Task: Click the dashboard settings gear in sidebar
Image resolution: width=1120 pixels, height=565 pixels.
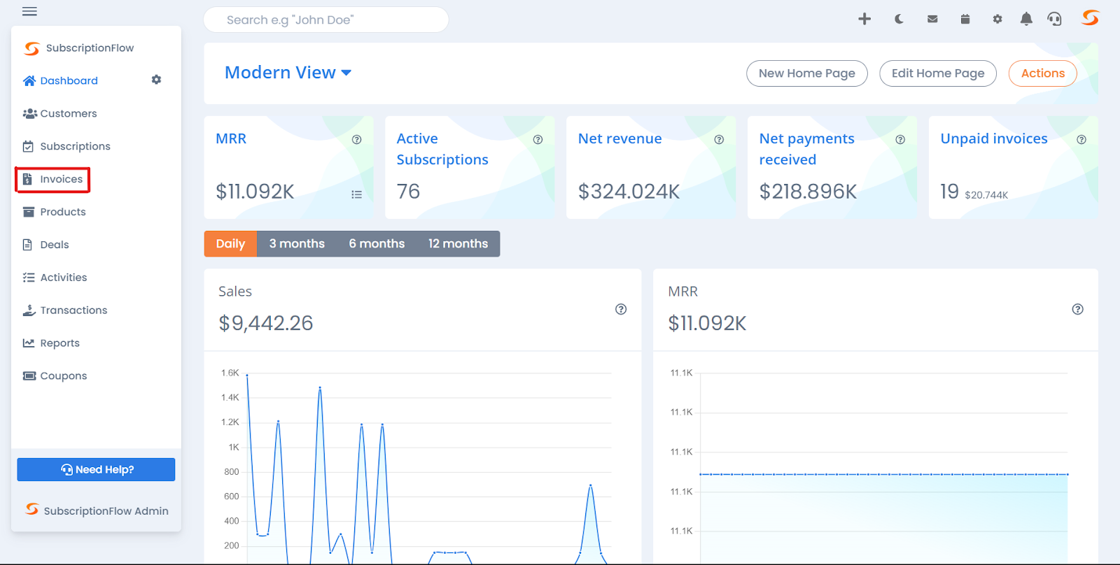Action: point(156,80)
